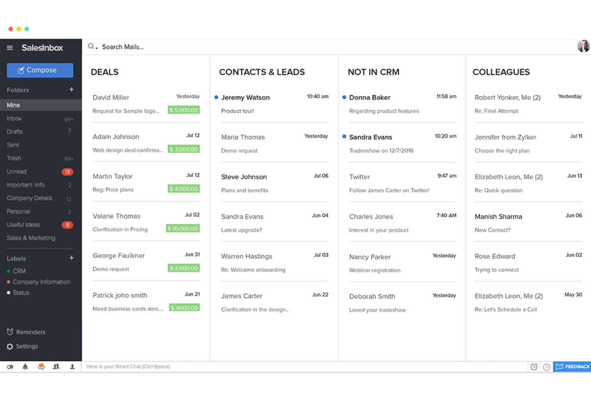591x394 pixels.
Task: Click the Smart Chat input bar
Action: click(305, 366)
